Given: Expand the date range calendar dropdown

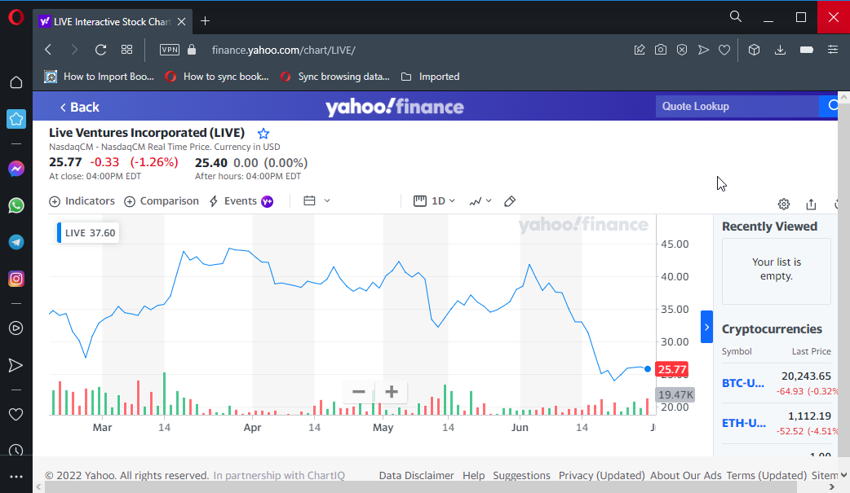Looking at the screenshot, I should 317,201.
